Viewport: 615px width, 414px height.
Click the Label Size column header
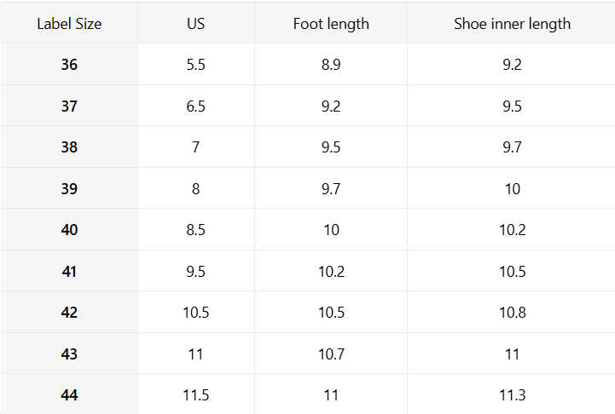tap(69, 24)
